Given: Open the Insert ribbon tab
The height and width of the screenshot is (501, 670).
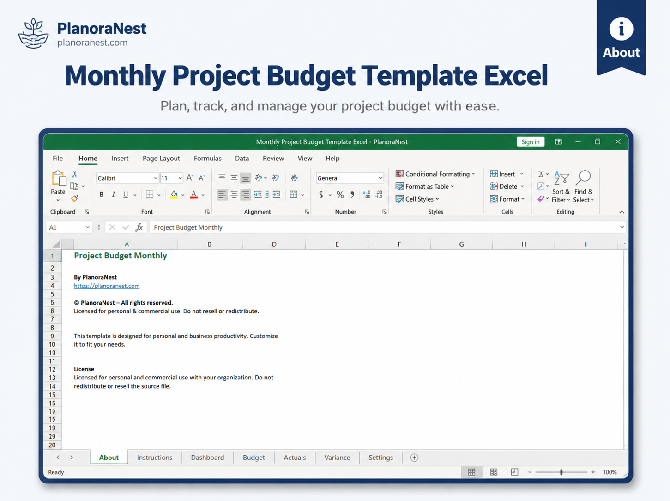Looking at the screenshot, I should coord(120,158).
